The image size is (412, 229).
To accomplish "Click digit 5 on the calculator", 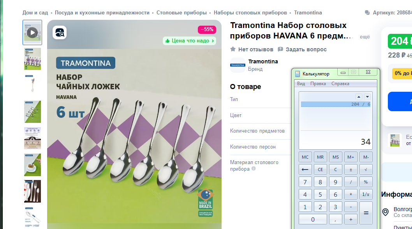I will pos(320,194).
